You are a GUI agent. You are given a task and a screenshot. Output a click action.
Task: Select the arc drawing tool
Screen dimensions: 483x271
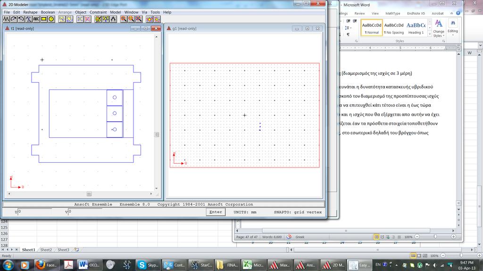pos(14,19)
